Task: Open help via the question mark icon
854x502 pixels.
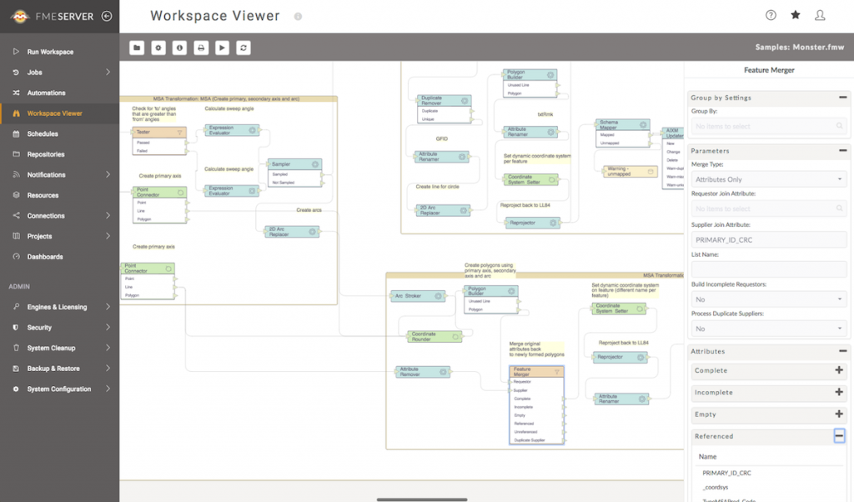Action: tap(771, 15)
